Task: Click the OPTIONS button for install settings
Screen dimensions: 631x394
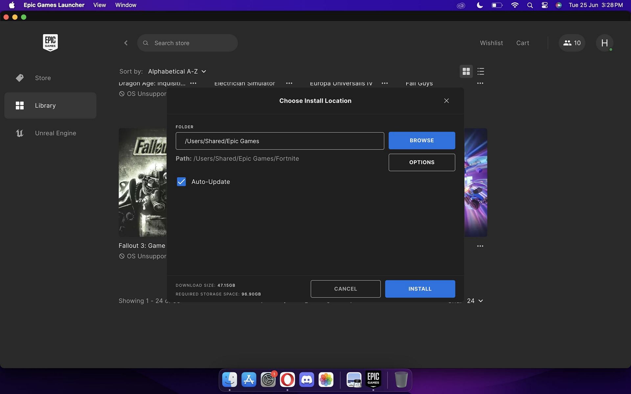Action: (422, 162)
